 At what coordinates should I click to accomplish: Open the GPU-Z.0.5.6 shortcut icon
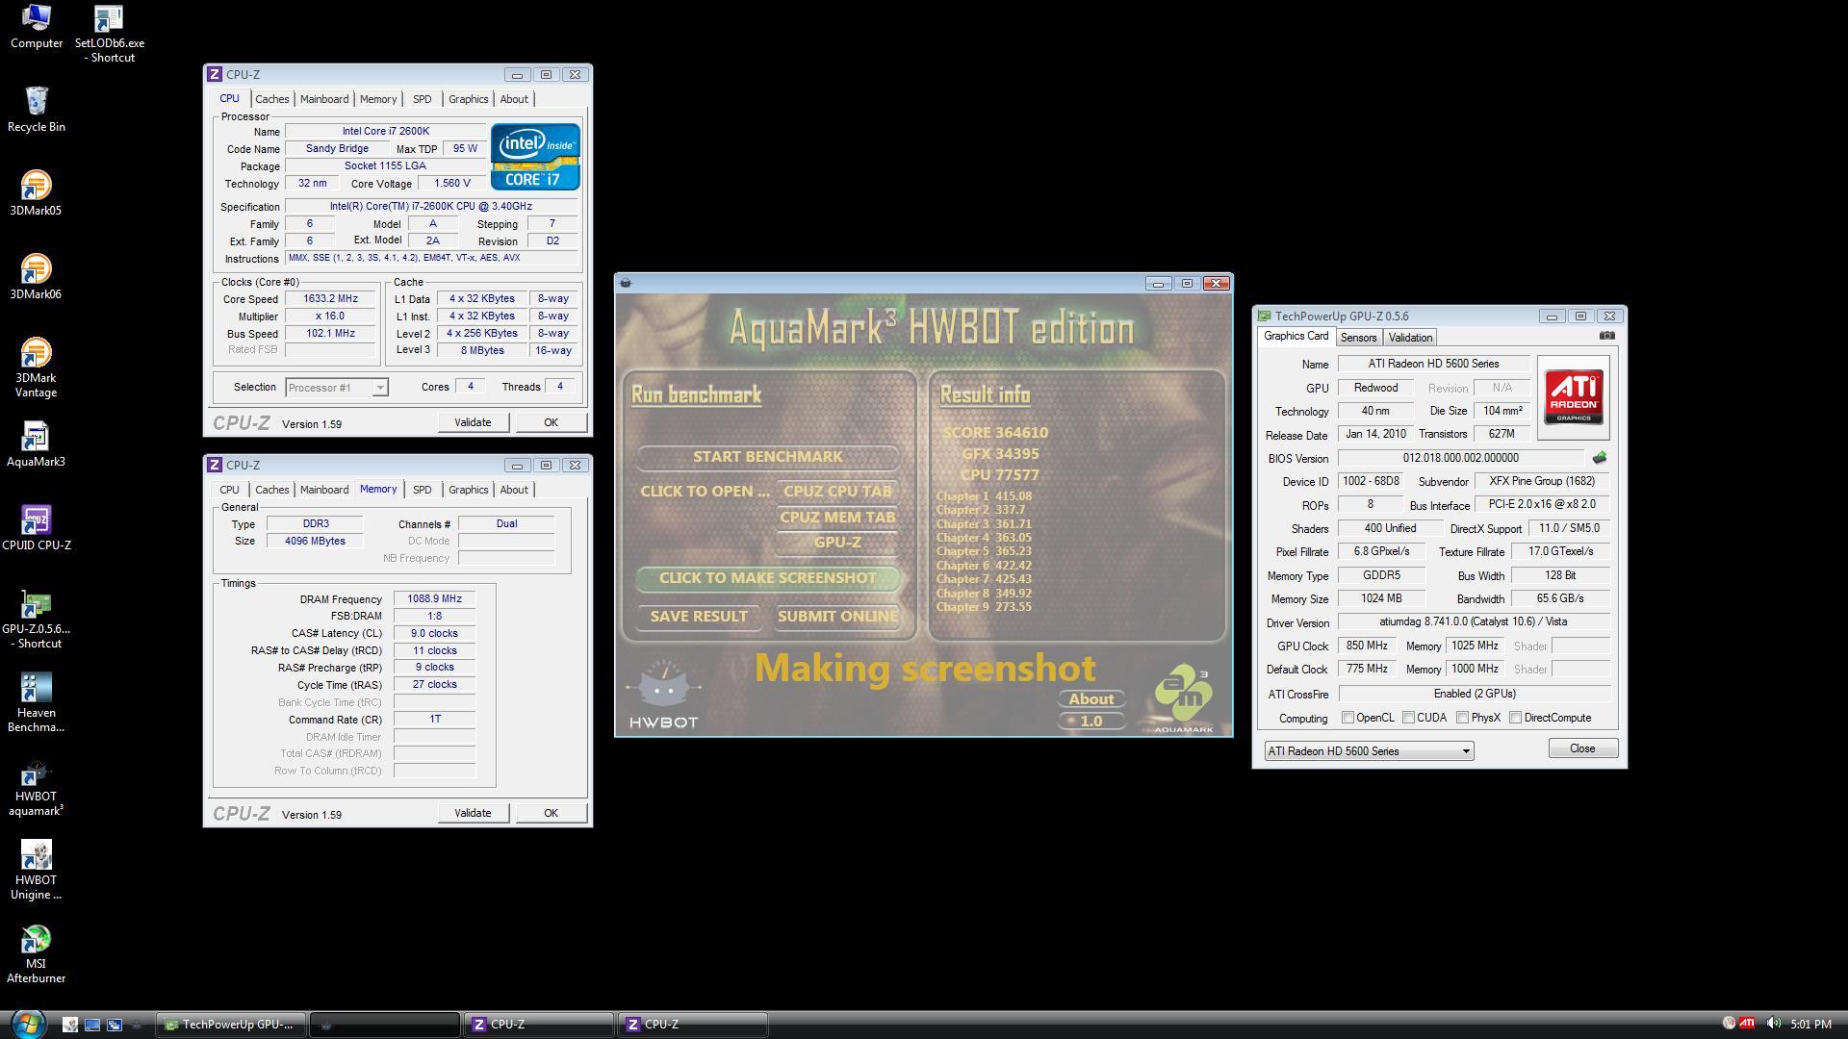[36, 618]
